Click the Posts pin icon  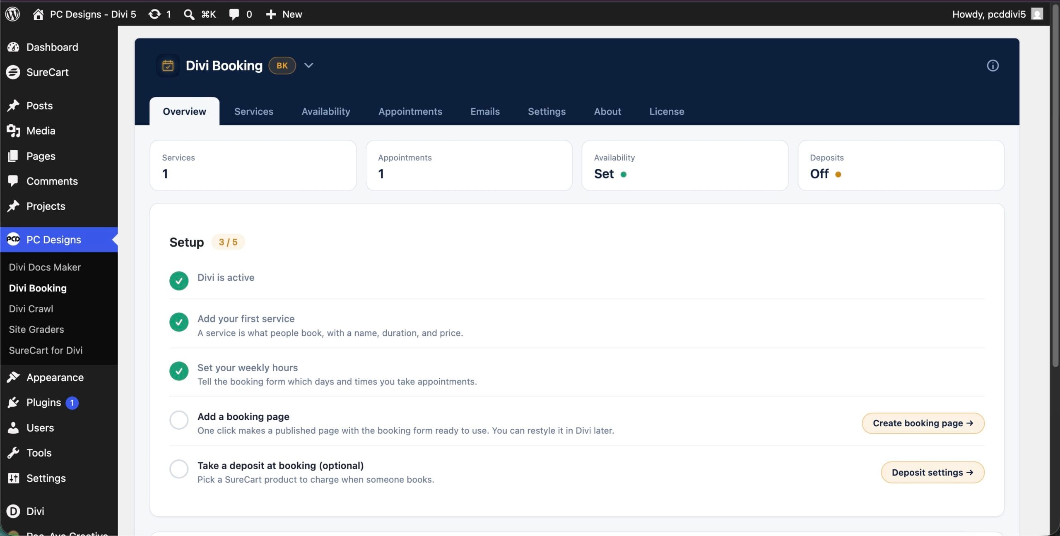[x=13, y=106]
